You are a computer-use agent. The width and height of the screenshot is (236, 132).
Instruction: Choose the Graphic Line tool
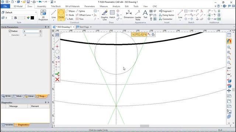point(105,15)
